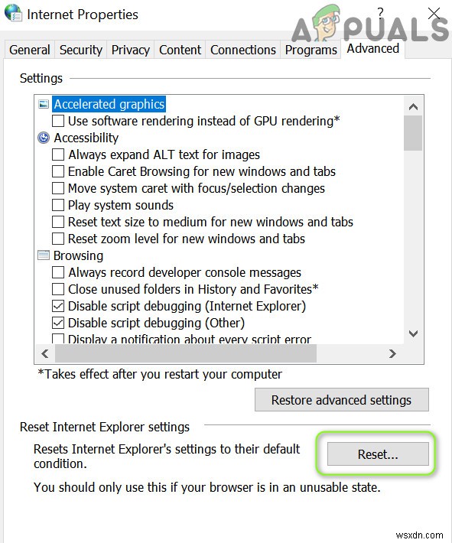The image size is (452, 543).
Task: Open the Security tab
Action: (x=81, y=50)
